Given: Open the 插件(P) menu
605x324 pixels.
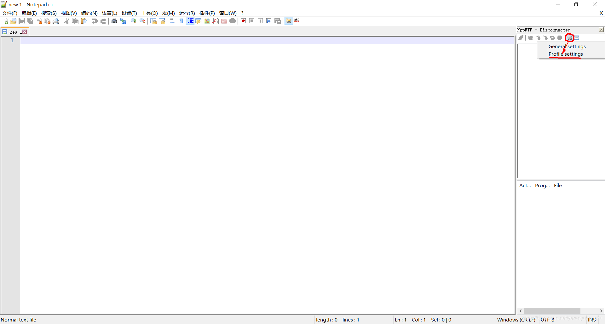Looking at the screenshot, I should point(207,13).
